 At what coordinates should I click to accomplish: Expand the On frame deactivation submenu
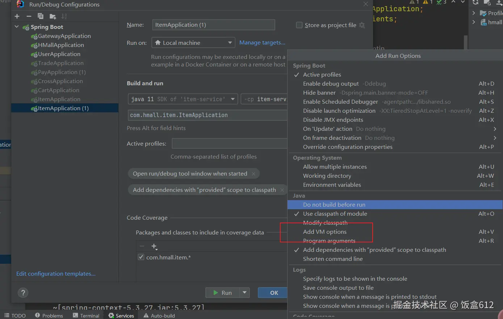(x=495, y=138)
